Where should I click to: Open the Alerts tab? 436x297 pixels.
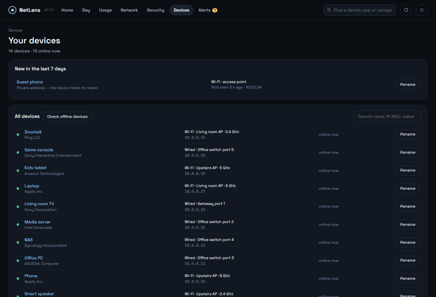click(x=208, y=10)
